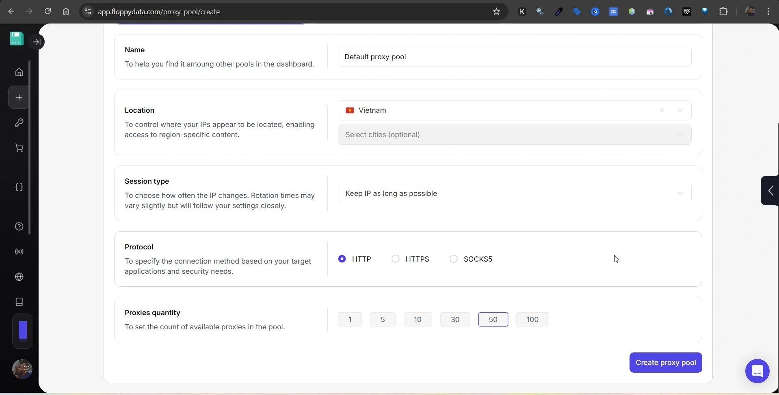Open the shopping cart section in sidebar
Screen dimensions: 779x395
[x=19, y=148]
